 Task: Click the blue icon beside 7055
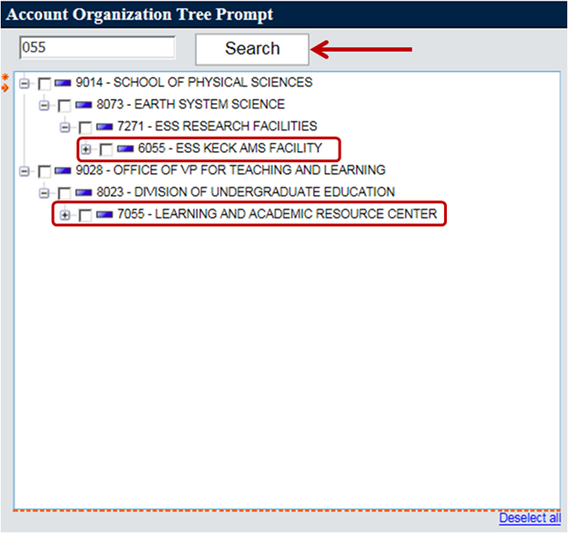(x=105, y=215)
